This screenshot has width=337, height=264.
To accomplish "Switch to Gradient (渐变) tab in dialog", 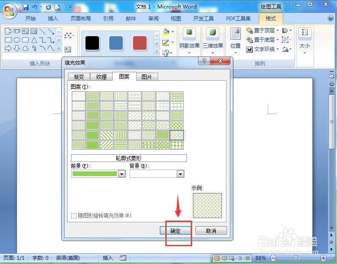I will pyautogui.click(x=79, y=77).
